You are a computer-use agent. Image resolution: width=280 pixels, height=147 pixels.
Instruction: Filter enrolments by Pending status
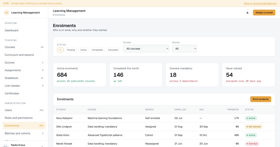click(71, 50)
